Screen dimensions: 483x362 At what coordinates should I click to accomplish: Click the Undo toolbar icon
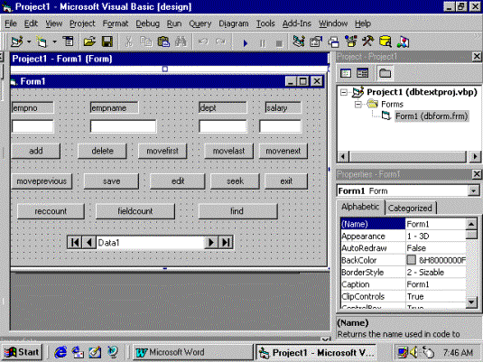pos(203,42)
